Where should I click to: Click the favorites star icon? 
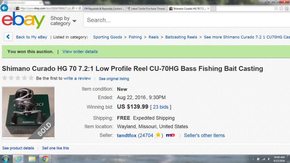pos(281,8)
